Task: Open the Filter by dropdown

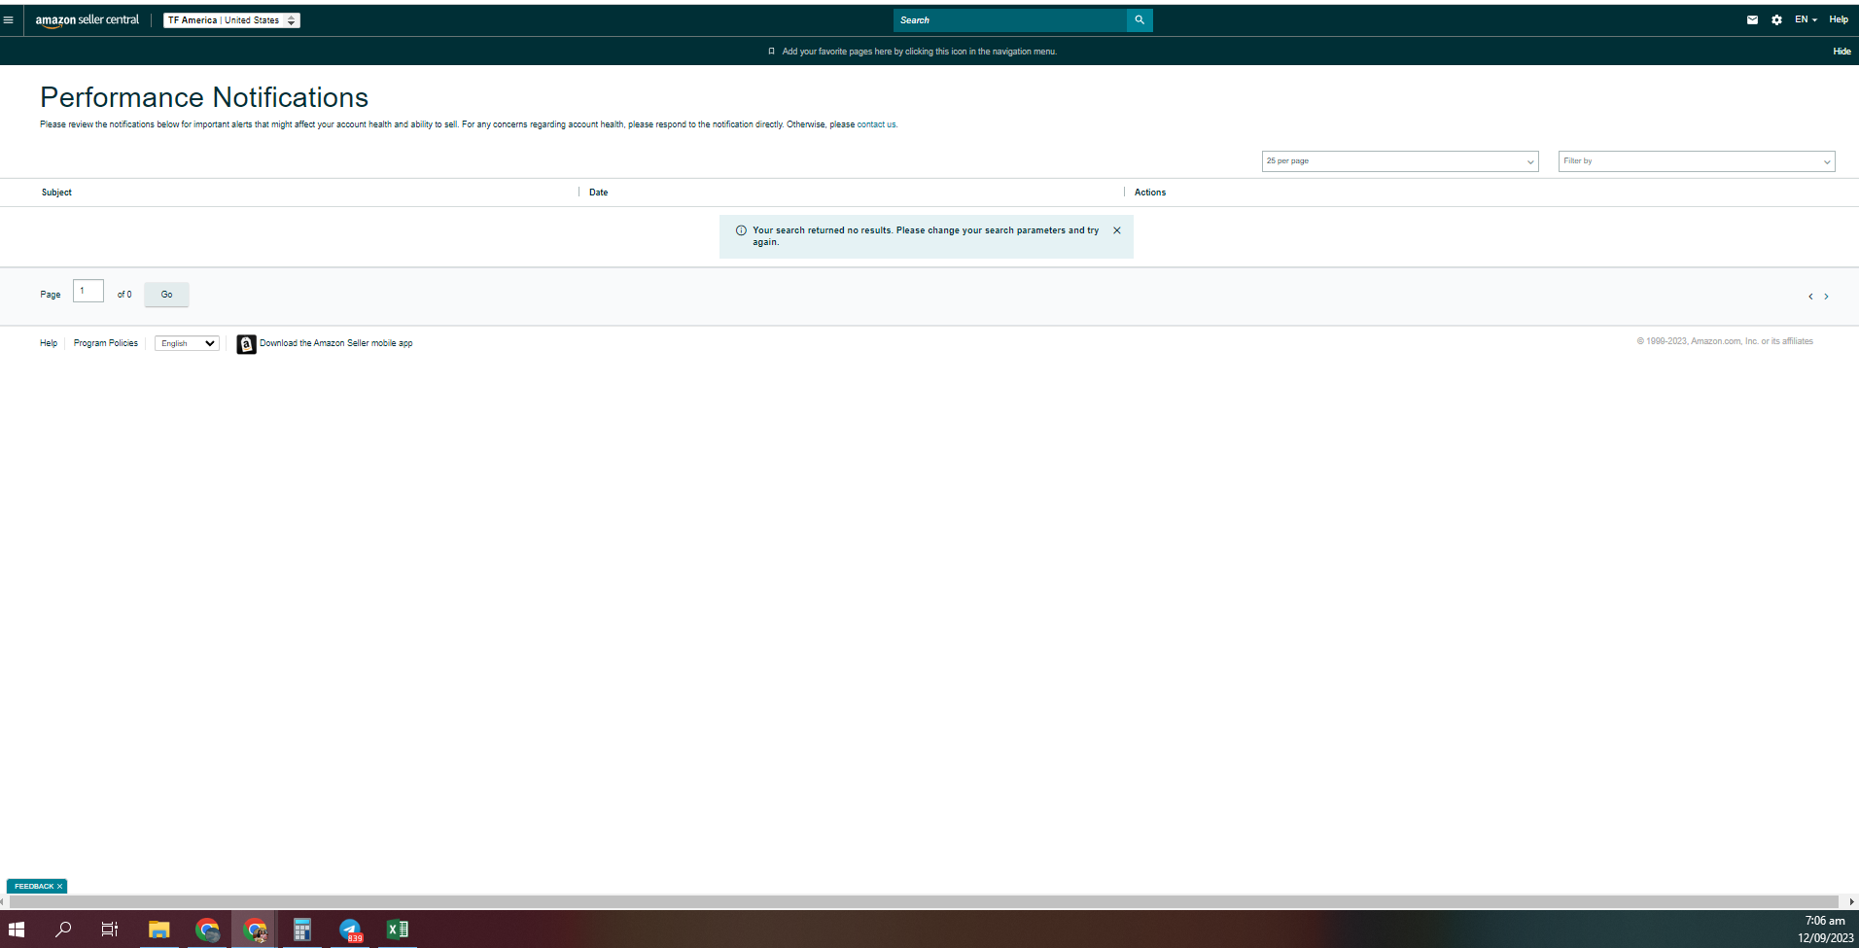Action: pos(1697,161)
